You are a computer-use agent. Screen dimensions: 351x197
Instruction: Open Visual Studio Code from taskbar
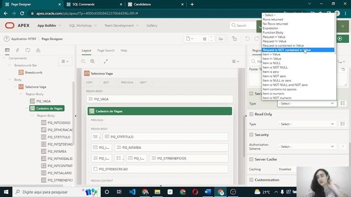point(132,192)
